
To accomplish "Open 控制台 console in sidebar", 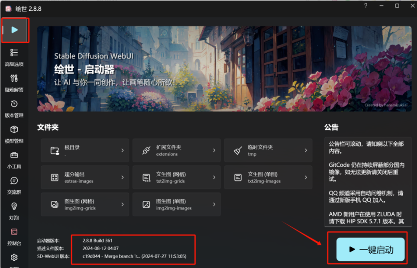I will 14,236.
